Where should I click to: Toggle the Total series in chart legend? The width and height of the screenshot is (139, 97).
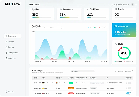pyautogui.click(x=90, y=28)
